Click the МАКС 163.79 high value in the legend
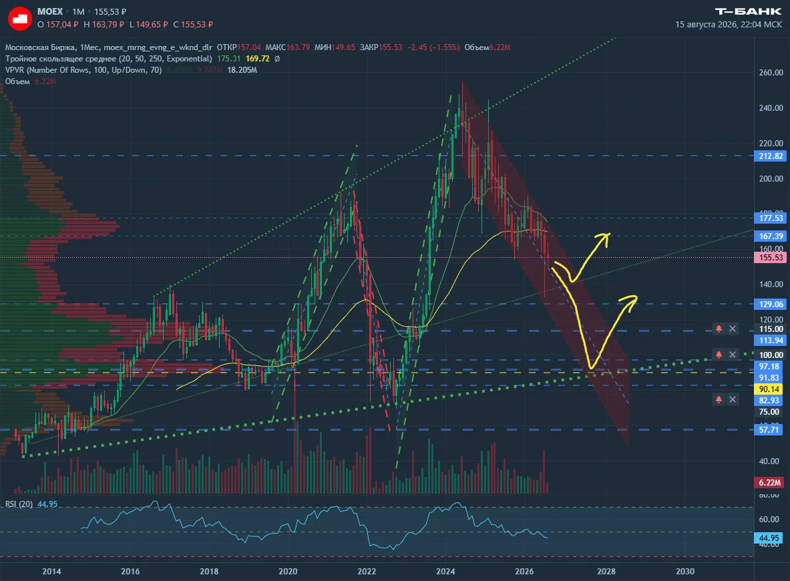Viewport: 790px width, 581px height. (x=288, y=47)
